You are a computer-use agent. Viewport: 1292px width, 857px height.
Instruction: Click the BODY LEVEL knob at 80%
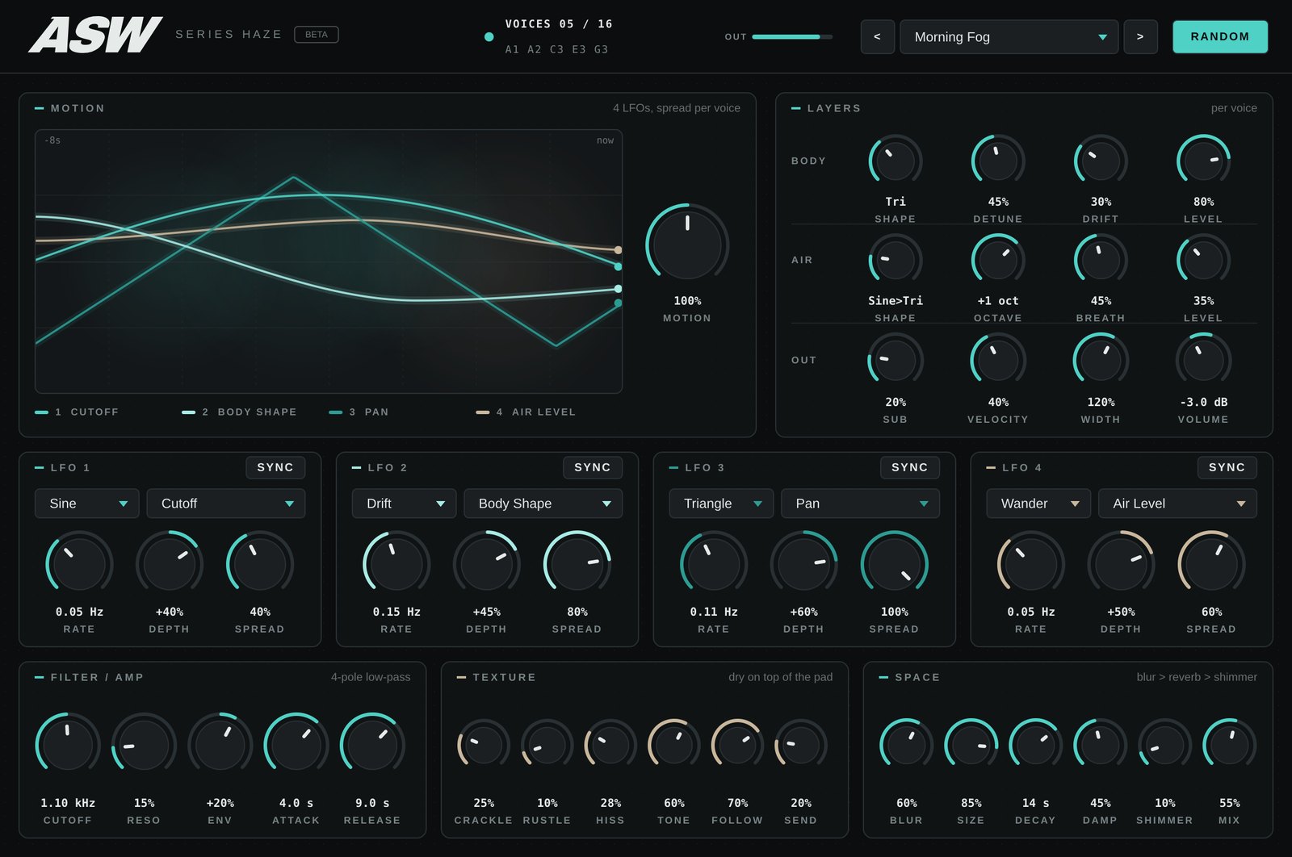(x=1203, y=161)
